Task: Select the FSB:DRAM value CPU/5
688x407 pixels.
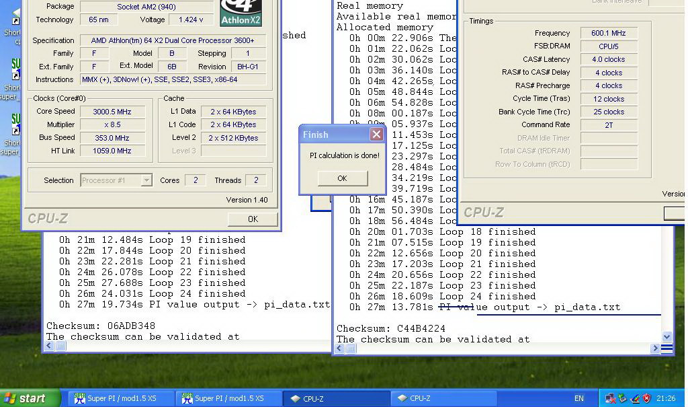Action: pyautogui.click(x=609, y=46)
